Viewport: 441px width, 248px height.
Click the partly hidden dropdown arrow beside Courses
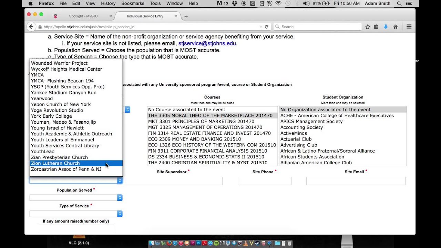[127, 110]
